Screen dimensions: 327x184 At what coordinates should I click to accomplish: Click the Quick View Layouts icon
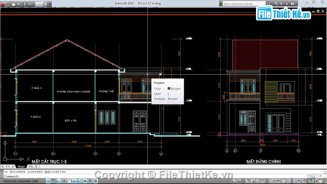[239, 181]
